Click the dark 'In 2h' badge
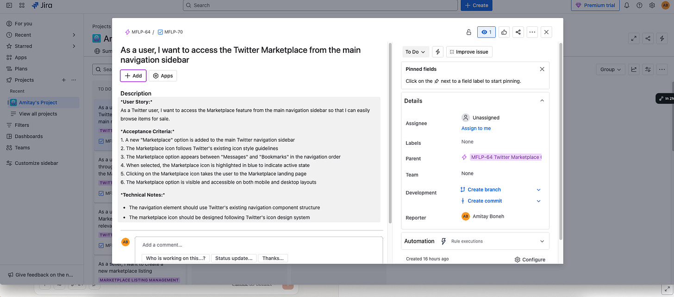Viewport: 674px width, 297px height. 665,98
